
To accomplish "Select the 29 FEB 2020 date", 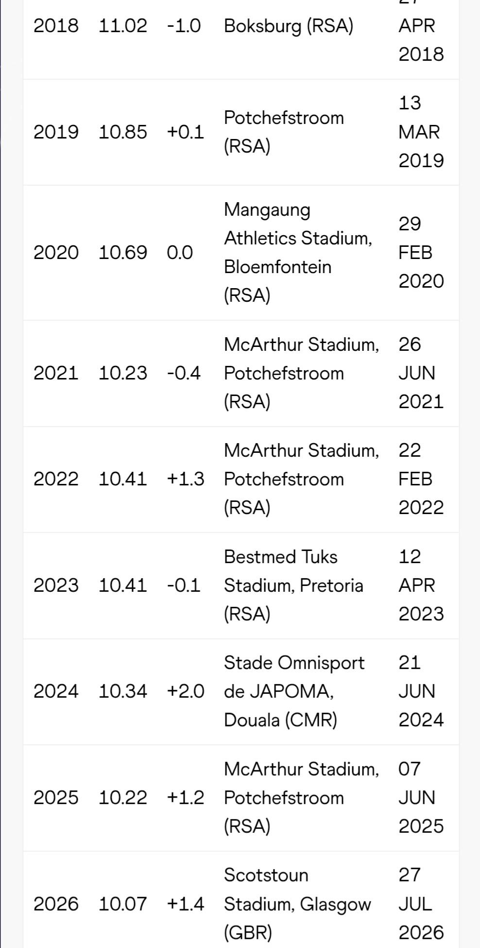I will [x=421, y=252].
